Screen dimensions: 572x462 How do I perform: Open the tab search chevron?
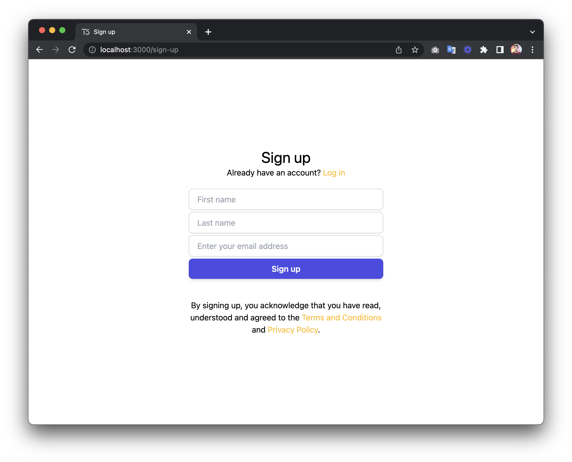pos(532,32)
